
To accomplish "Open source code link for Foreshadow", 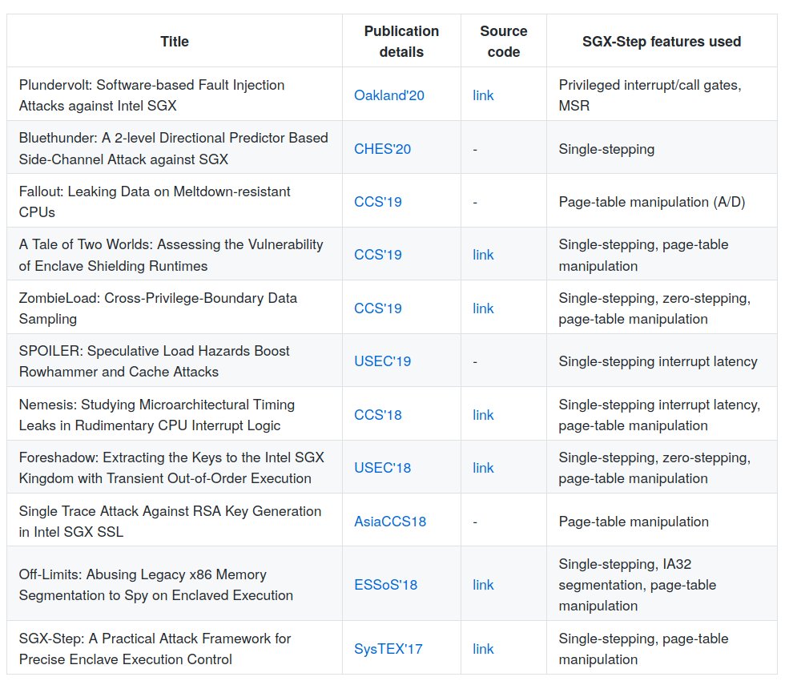I will (x=483, y=468).
